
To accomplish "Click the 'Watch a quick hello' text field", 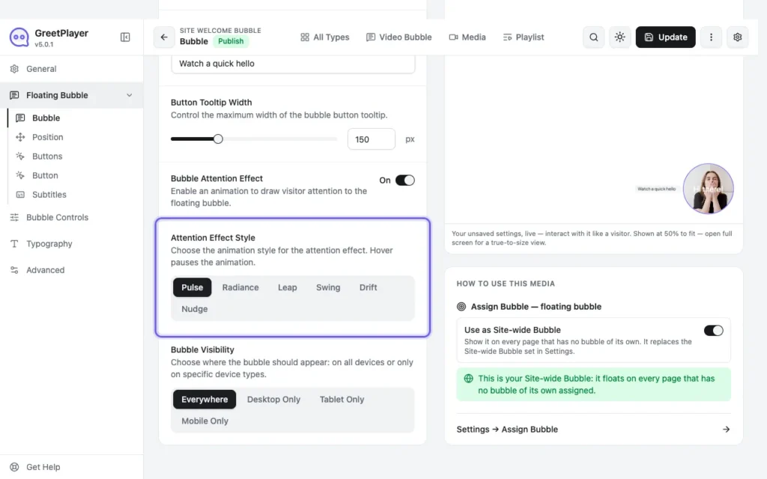I will tap(293, 64).
